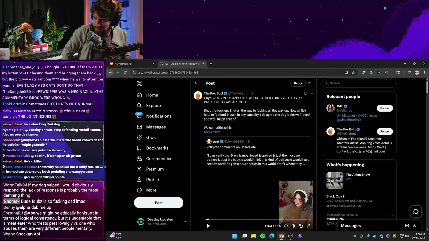View site information icon in address bar

(x=134, y=73)
